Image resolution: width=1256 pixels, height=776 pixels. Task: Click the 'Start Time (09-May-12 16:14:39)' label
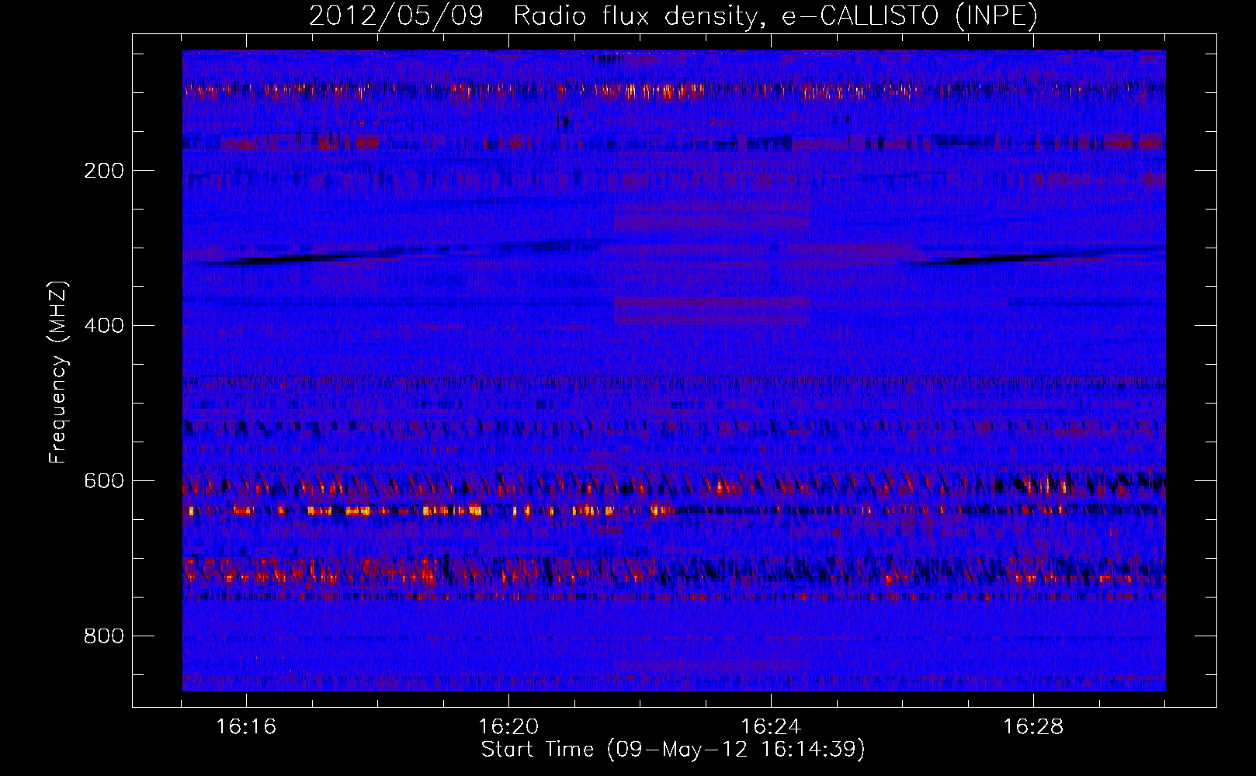coord(673,749)
